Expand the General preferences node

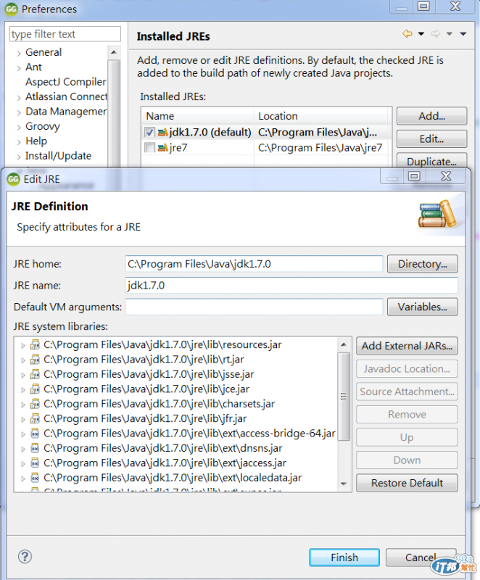[x=19, y=54]
